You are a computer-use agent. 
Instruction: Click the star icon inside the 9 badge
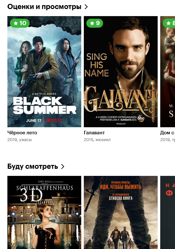point(92,23)
